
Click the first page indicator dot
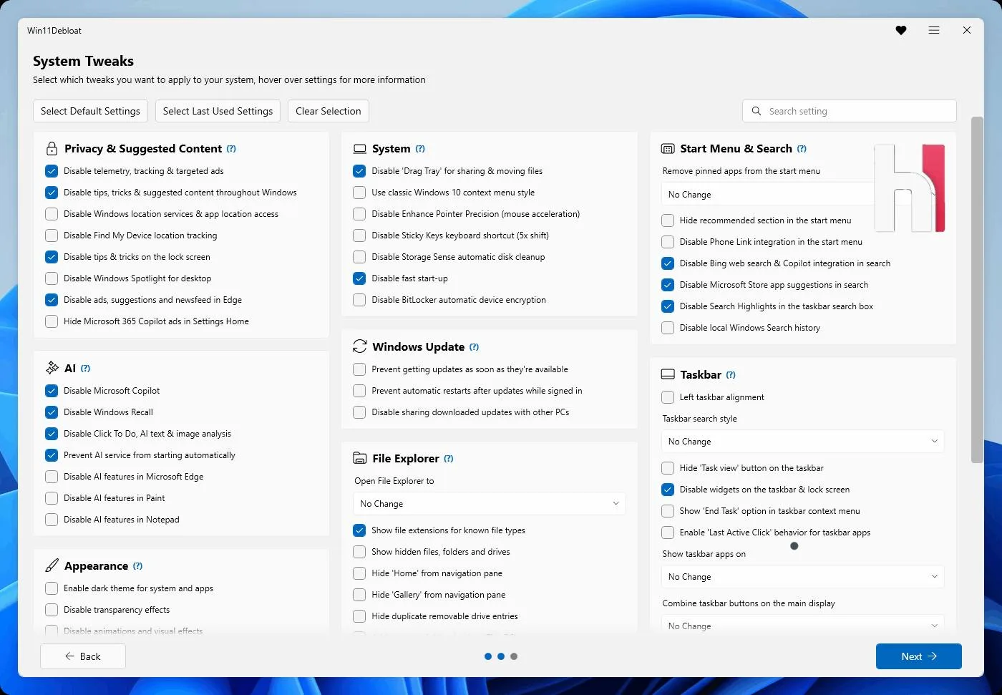click(x=488, y=656)
